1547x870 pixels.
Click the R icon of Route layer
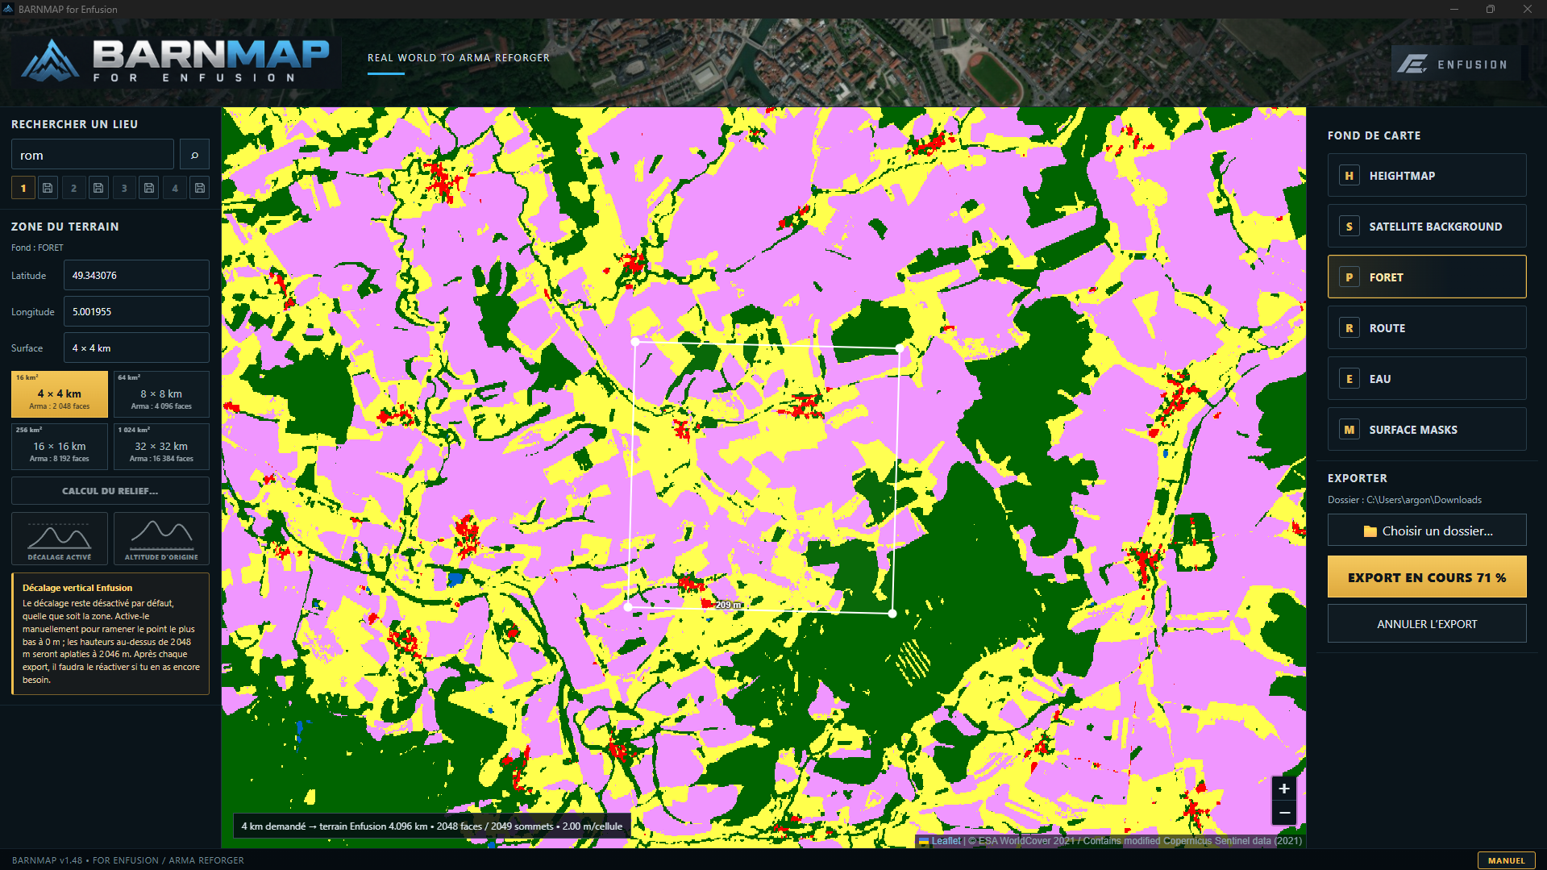[x=1349, y=328]
